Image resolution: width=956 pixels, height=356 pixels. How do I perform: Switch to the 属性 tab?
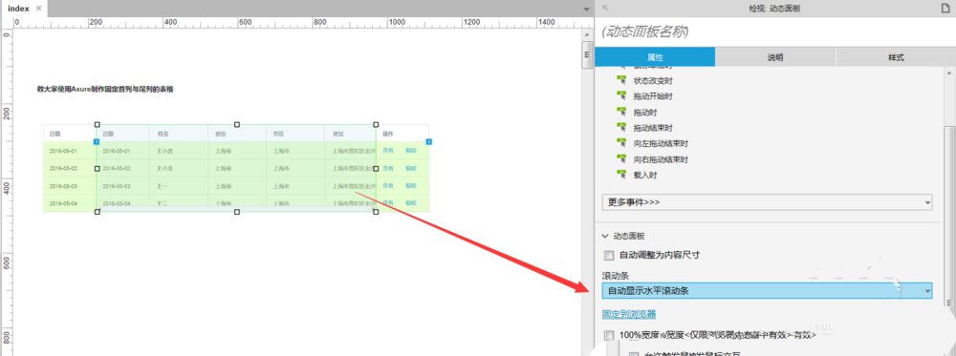tap(655, 57)
